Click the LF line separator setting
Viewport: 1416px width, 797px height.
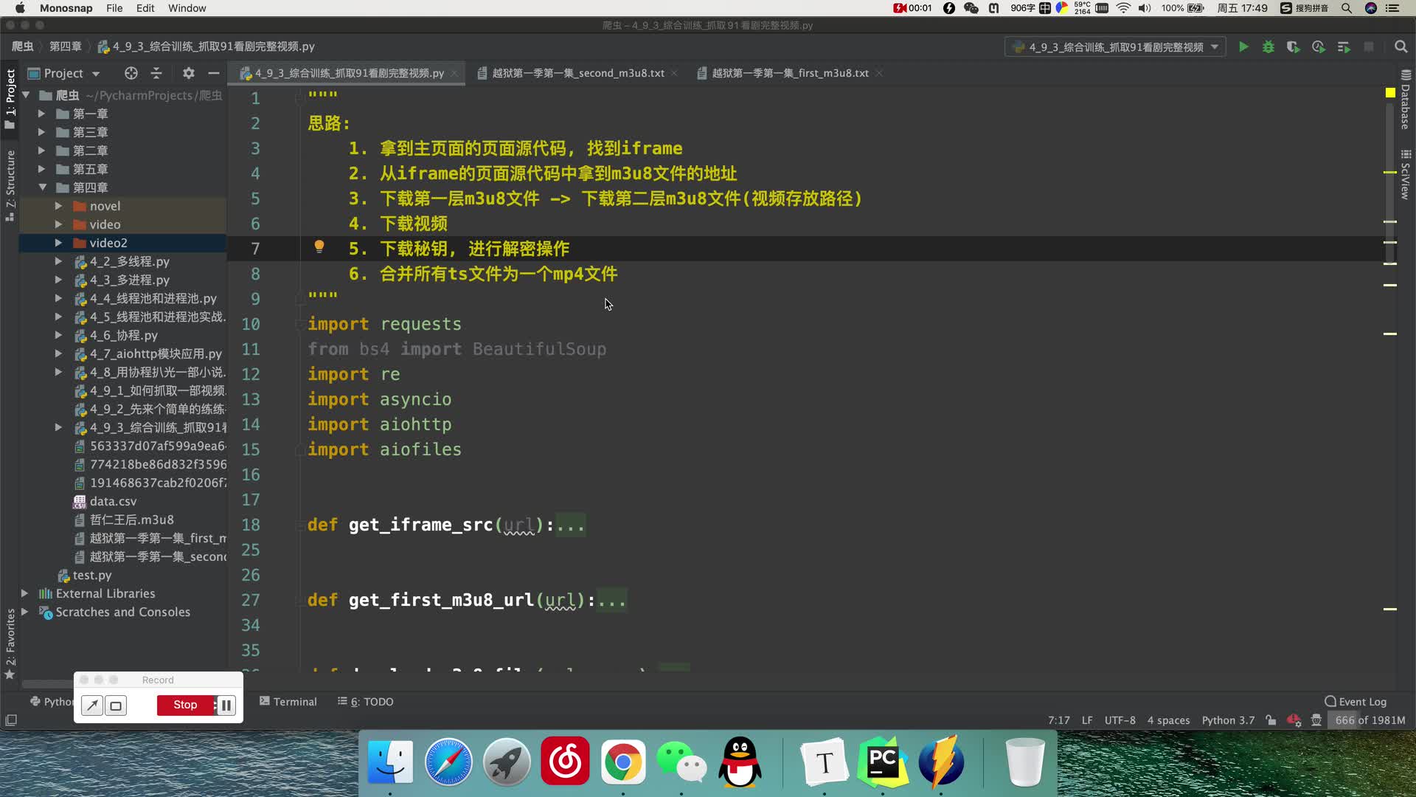point(1087,720)
